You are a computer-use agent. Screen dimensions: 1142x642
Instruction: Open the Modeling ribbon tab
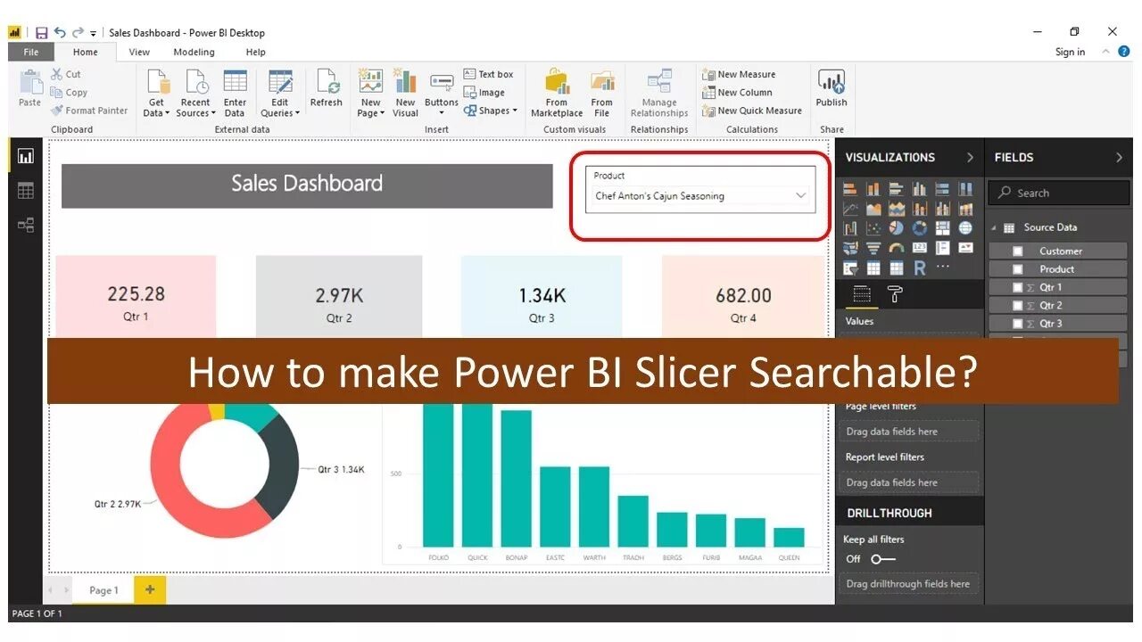194,52
